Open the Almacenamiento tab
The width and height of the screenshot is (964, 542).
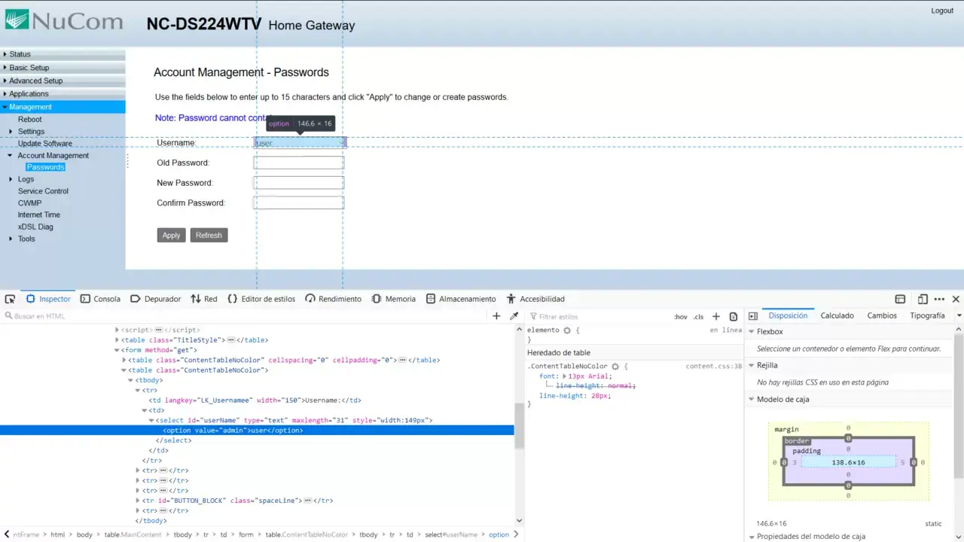pos(460,299)
